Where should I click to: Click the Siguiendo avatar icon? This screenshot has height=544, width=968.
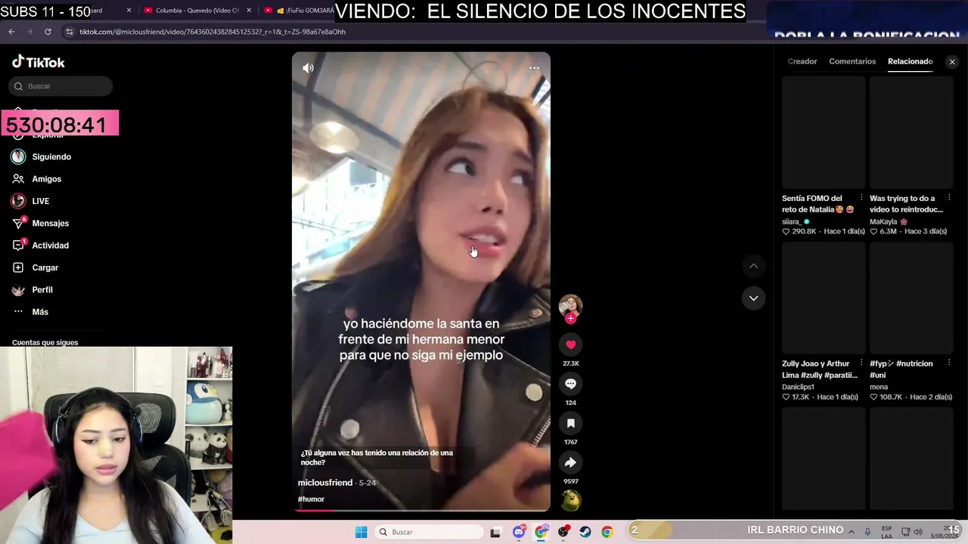point(18,156)
